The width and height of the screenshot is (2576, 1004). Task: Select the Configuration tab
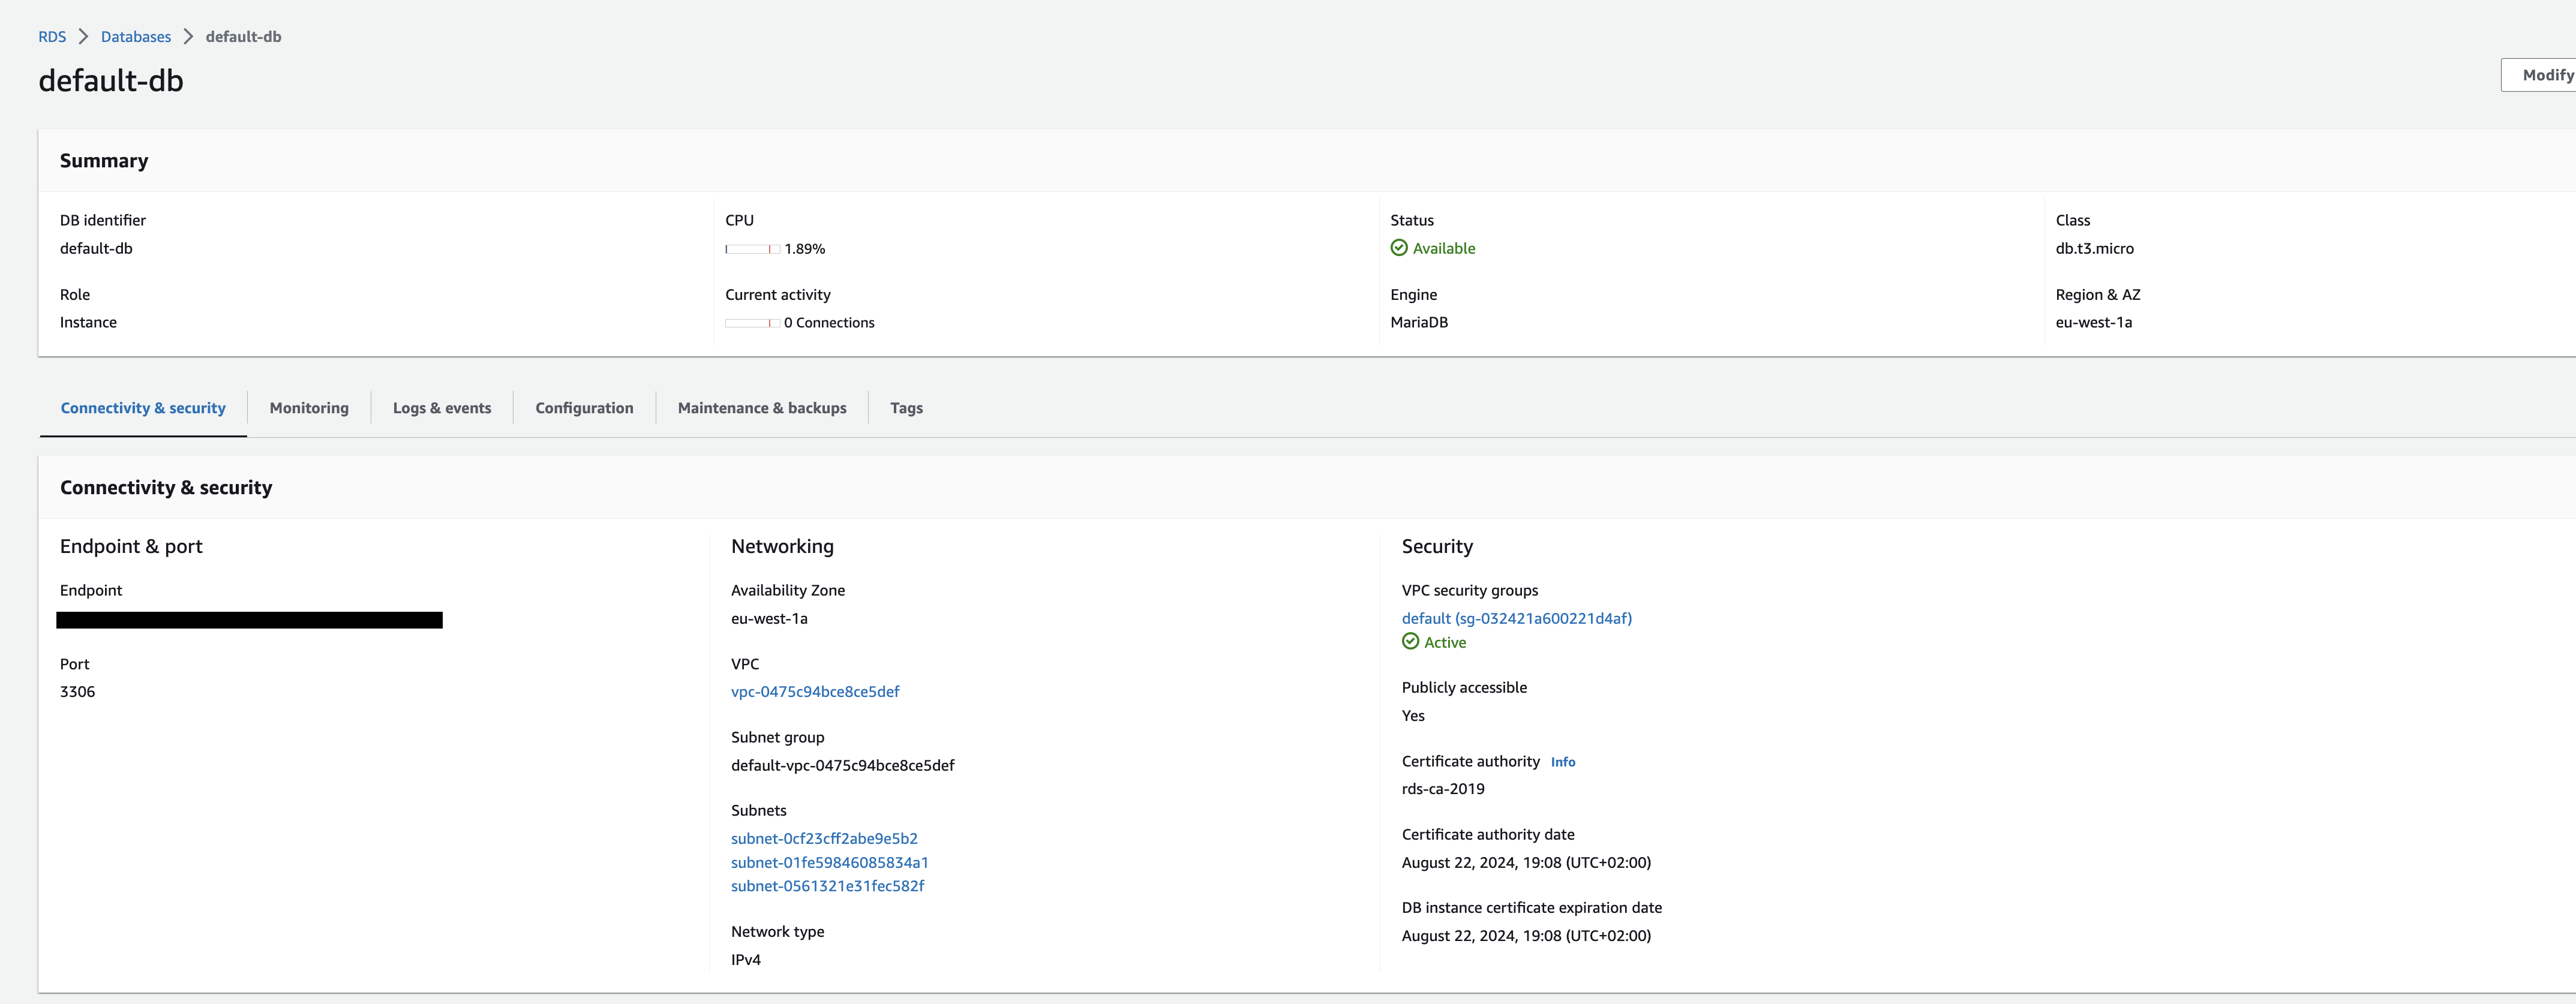[x=584, y=408]
